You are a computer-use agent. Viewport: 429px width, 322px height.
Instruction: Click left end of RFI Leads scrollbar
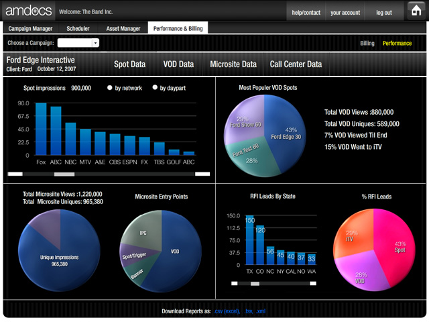click(235, 283)
